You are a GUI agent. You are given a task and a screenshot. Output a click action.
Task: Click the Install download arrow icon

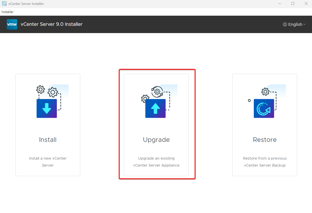47,108
